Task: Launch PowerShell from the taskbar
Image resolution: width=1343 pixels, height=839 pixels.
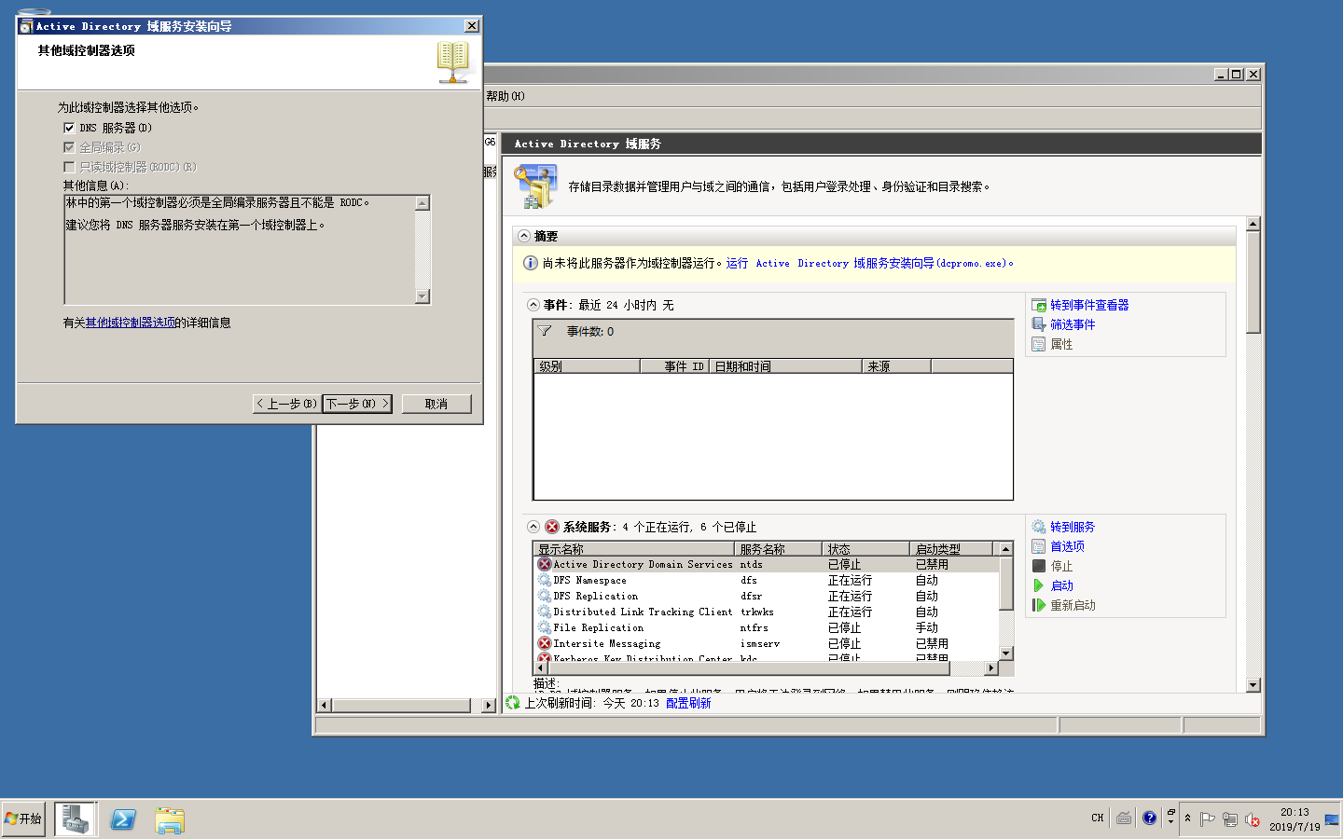Action: pyautogui.click(x=123, y=819)
